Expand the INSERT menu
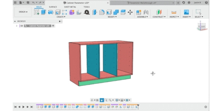The width and height of the screenshot is (222, 111). click(186, 17)
